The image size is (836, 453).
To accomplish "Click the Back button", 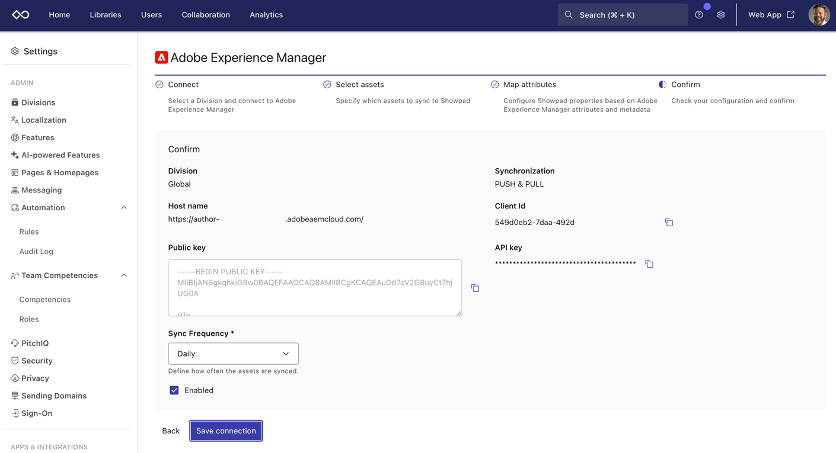I will [x=171, y=431].
